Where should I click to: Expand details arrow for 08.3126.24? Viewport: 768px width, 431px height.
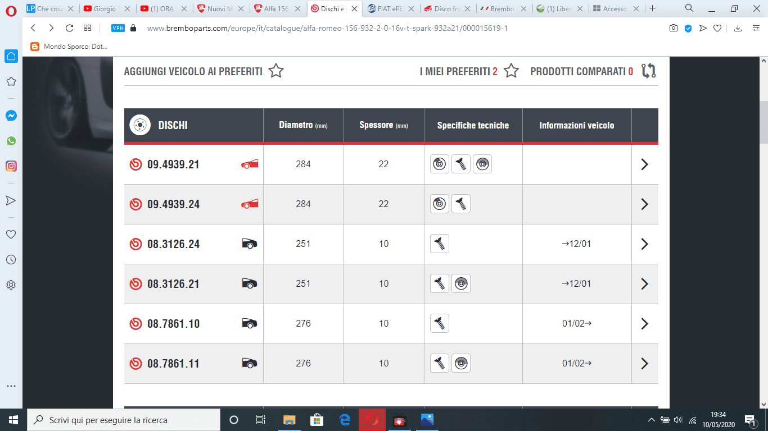point(645,244)
